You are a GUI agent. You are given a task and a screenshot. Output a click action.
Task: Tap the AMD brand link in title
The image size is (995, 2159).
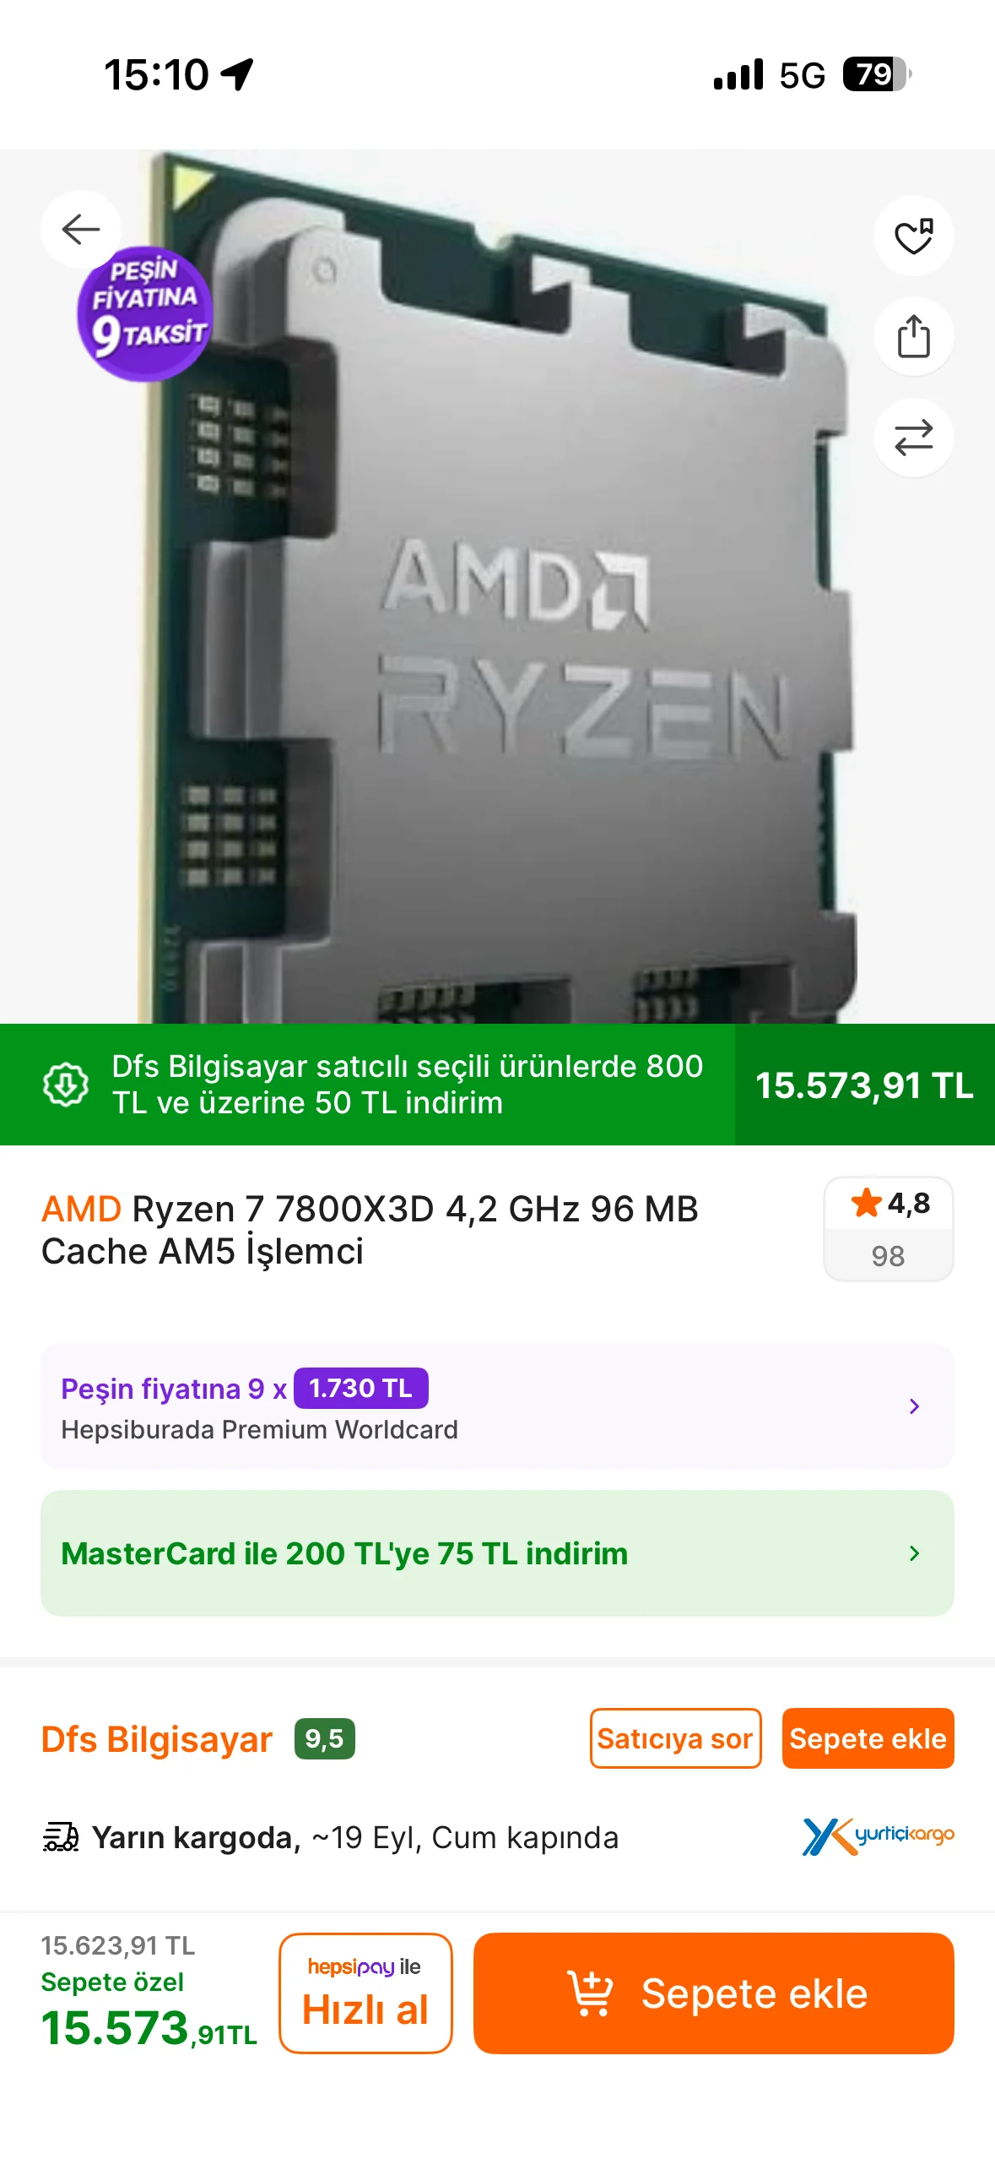coord(82,1210)
